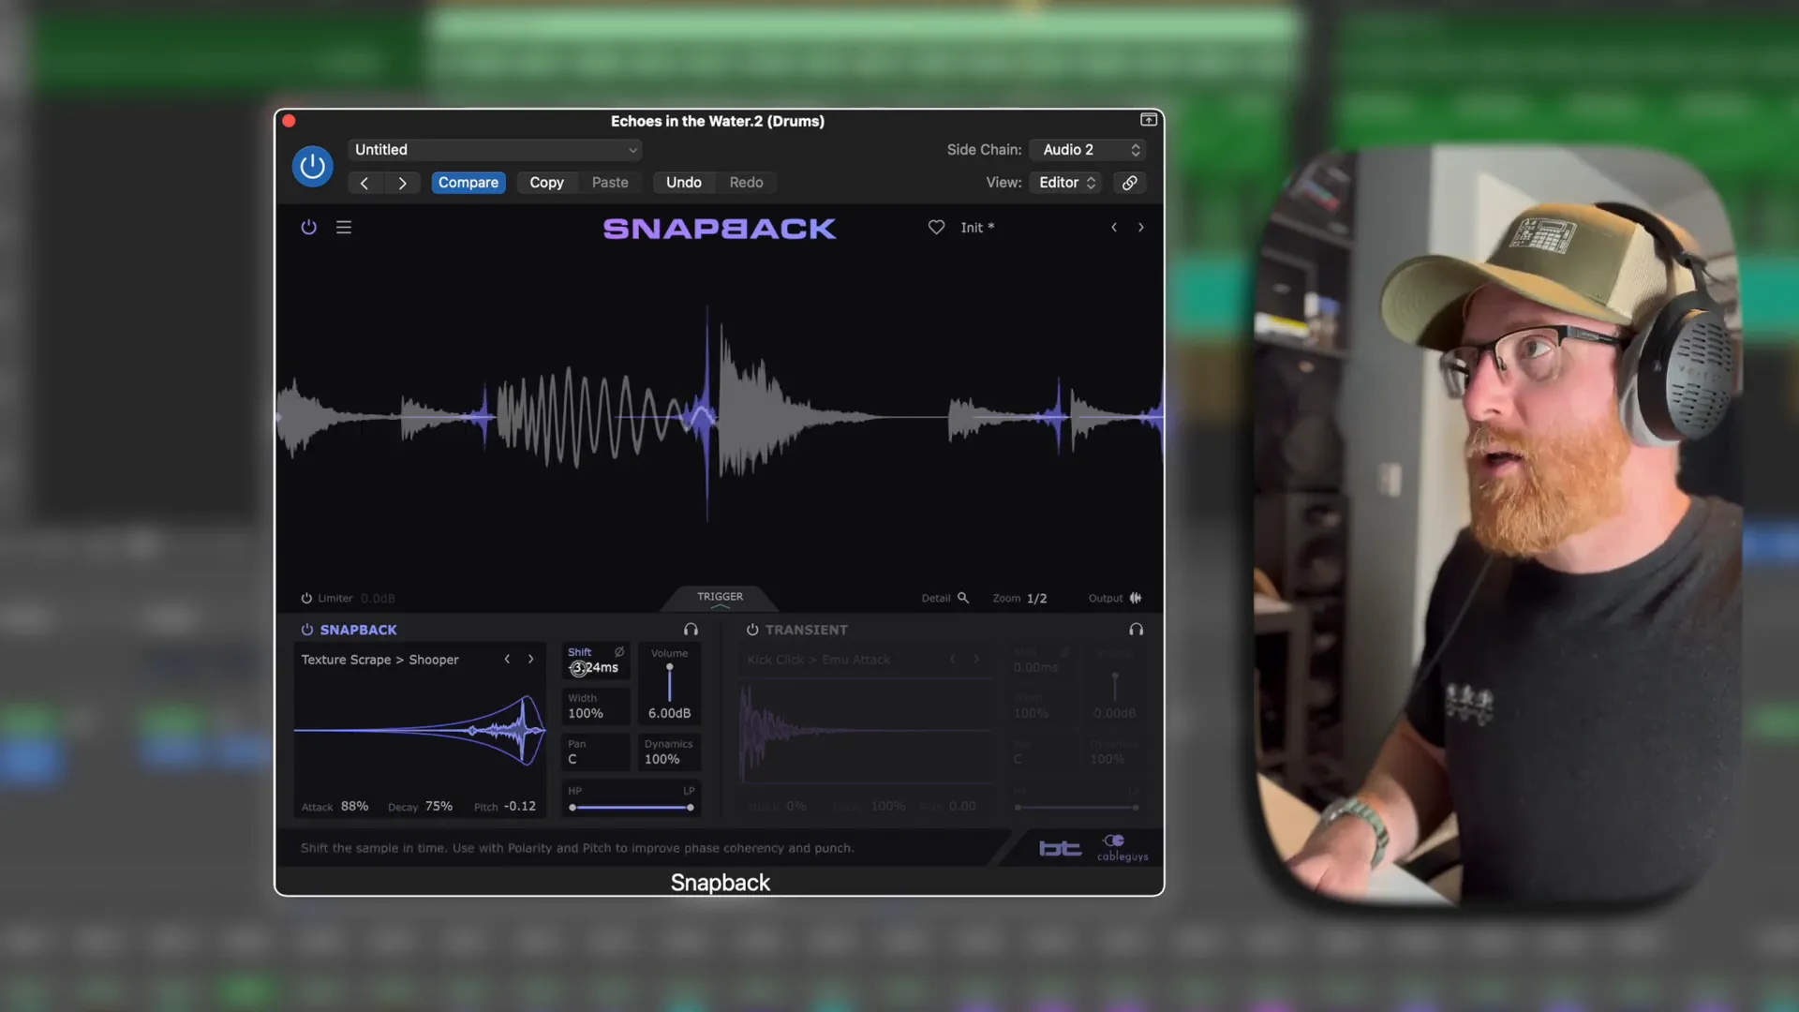Toggle the TRANSIENT section power
Image resolution: width=1799 pixels, height=1012 pixels.
click(751, 630)
